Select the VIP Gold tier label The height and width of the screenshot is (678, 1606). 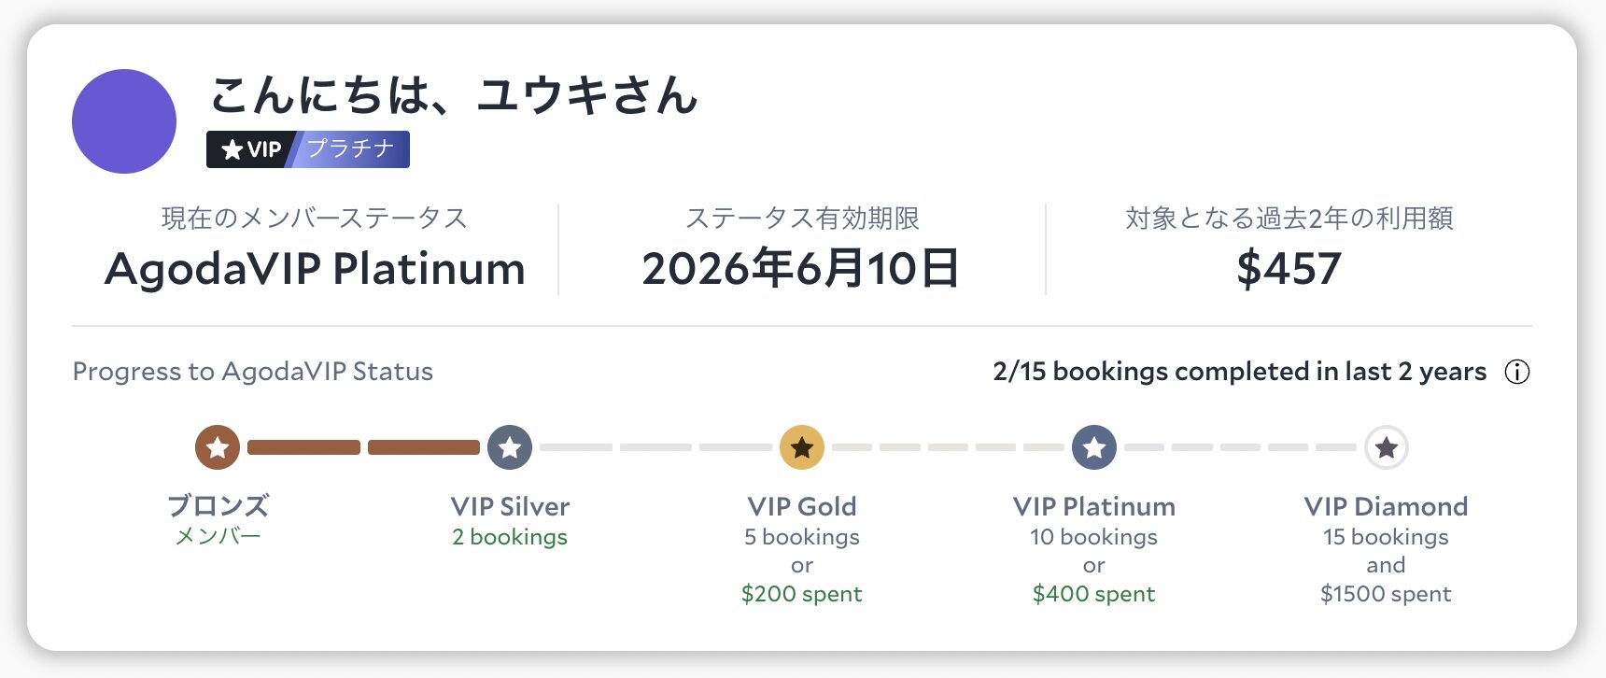click(x=802, y=506)
